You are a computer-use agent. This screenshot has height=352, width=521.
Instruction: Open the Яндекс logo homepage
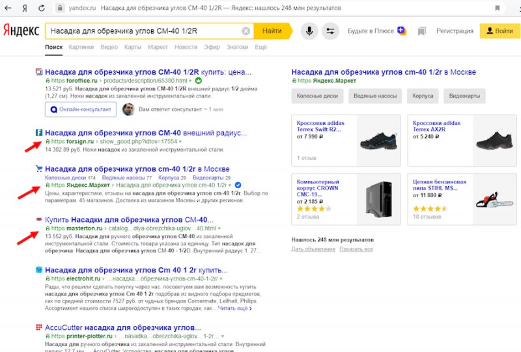click(x=21, y=31)
